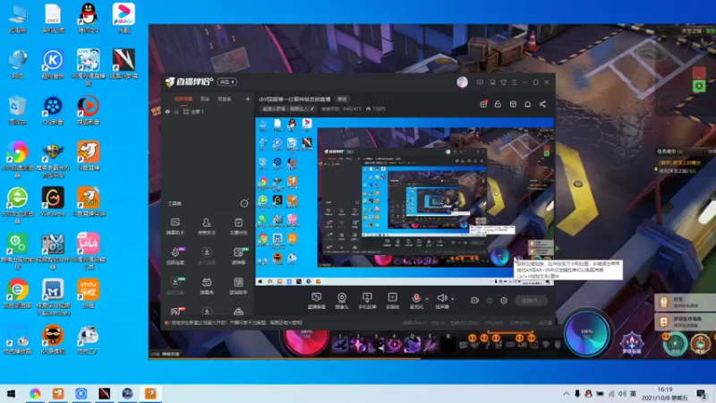Open the user avatar in companion title bar

click(462, 82)
